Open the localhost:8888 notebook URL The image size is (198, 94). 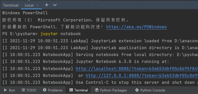137,69
